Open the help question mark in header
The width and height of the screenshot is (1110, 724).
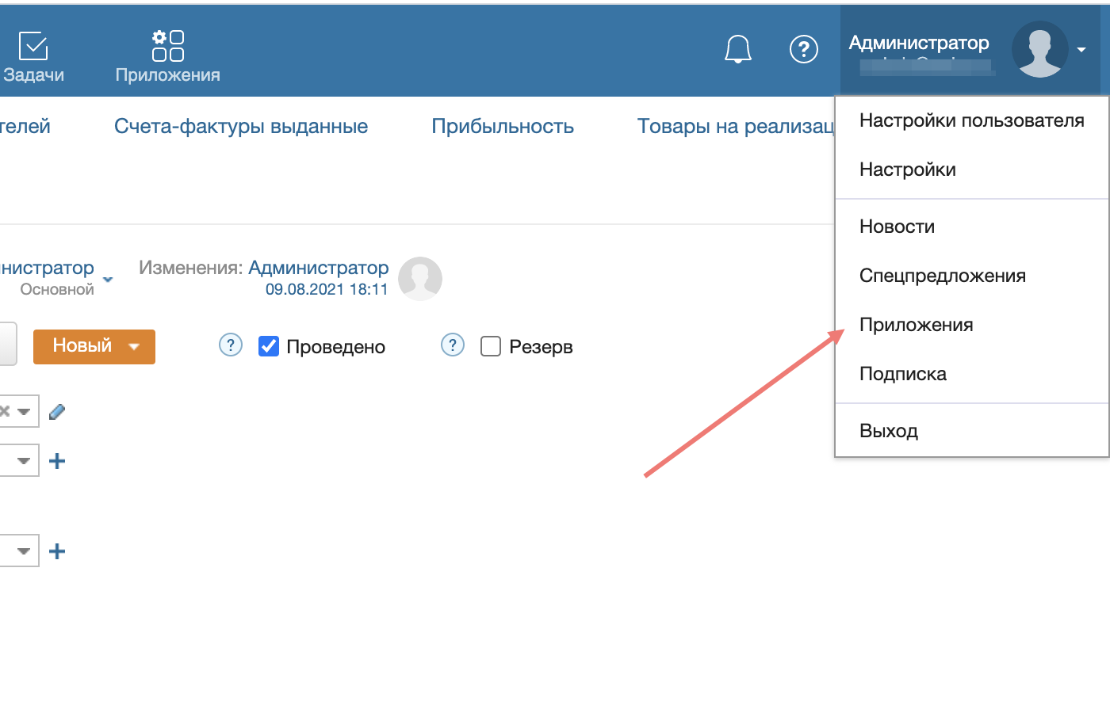804,49
